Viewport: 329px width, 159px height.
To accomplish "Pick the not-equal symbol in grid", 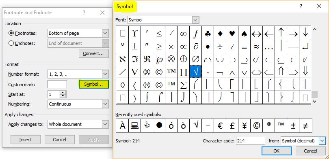I will [x=232, y=46].
